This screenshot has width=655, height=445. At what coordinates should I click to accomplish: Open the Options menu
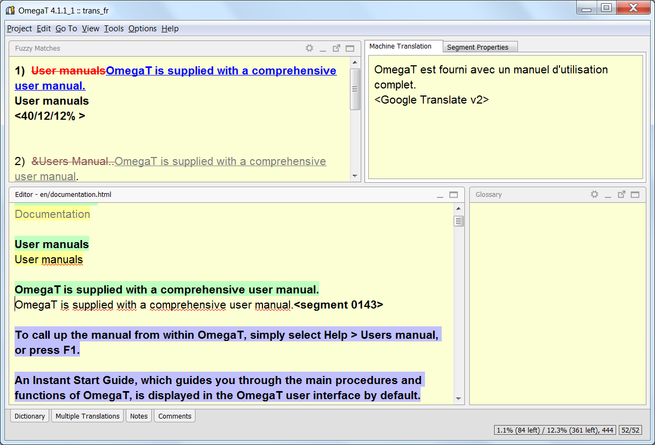click(142, 29)
